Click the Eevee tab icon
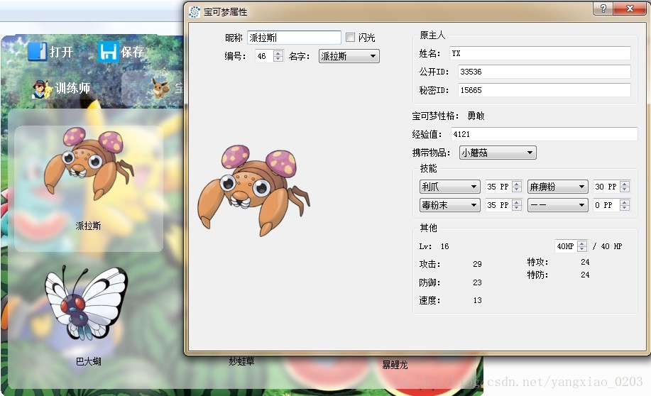 (x=160, y=87)
